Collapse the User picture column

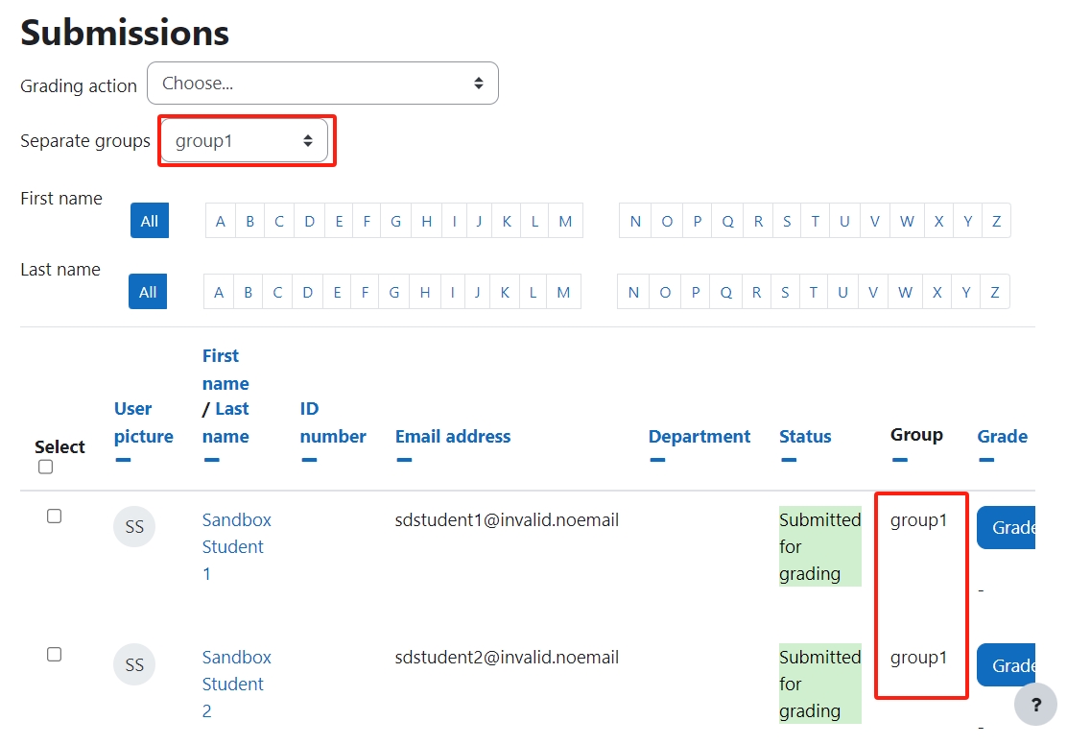click(123, 461)
